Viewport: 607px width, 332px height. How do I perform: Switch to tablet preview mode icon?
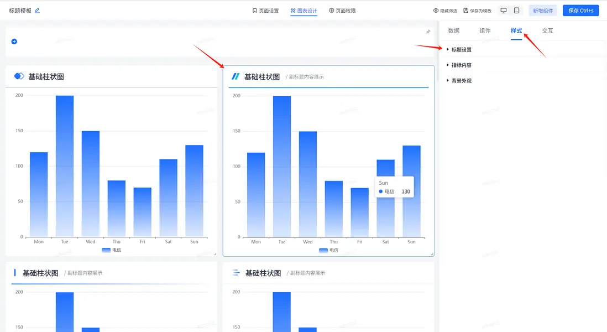(x=516, y=11)
